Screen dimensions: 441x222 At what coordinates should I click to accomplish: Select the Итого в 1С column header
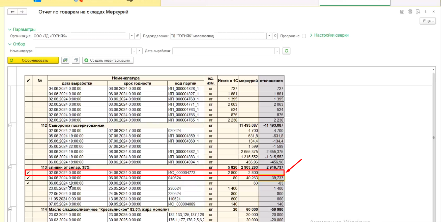(x=228, y=81)
